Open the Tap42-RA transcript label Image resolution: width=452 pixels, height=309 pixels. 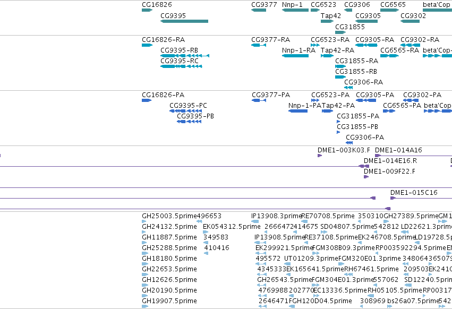(x=338, y=50)
